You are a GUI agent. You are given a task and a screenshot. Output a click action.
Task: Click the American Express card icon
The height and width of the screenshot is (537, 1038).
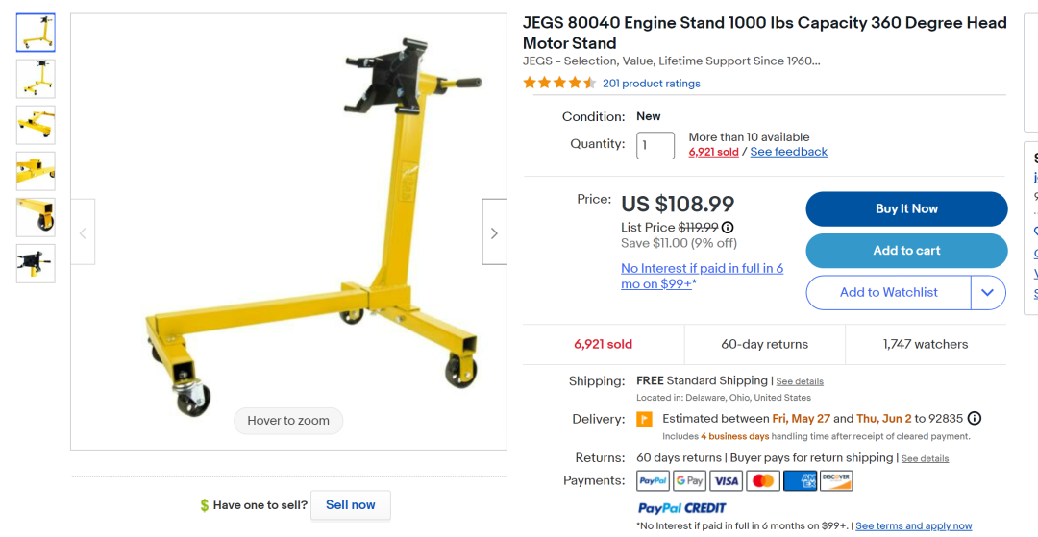click(800, 480)
